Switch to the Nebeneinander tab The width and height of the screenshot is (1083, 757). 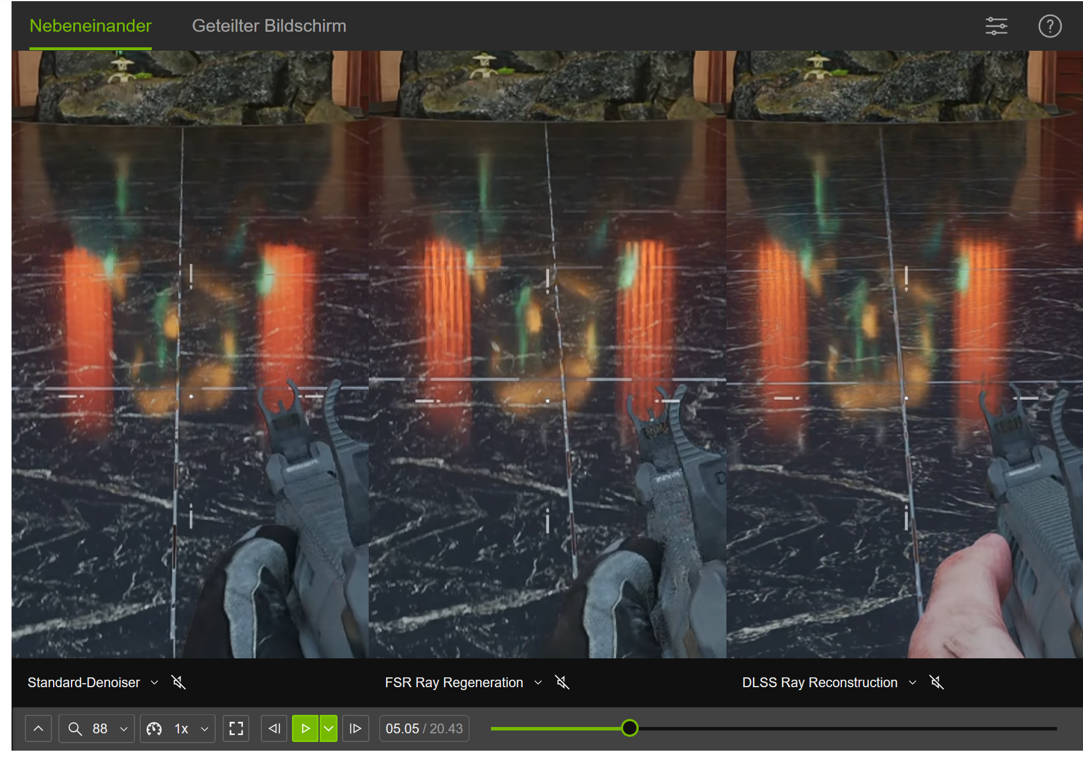91,26
